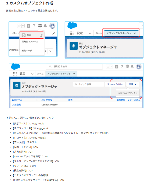Click layers icon left of クイック検索 panel heading
This screenshot has width=160, height=184.
[x=17, y=85]
